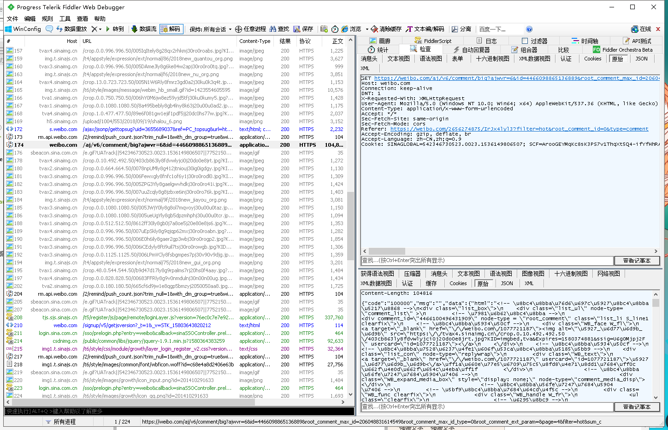Click the response pane 查看记事本 button
Screen dimensions: 668x430
637,407
